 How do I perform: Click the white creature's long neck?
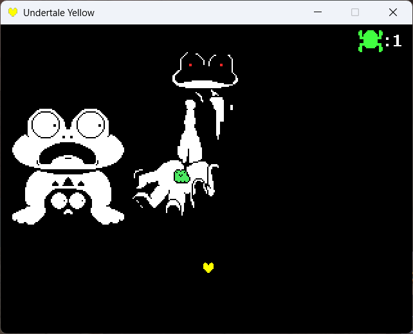(x=190, y=131)
